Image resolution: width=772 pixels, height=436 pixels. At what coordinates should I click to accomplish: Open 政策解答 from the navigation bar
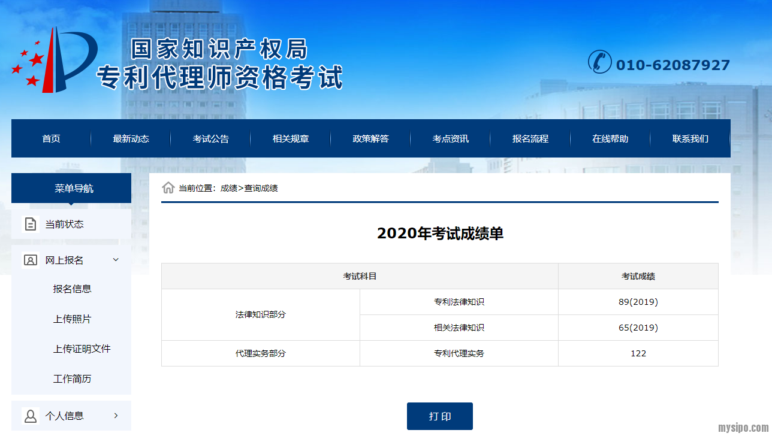(370, 139)
